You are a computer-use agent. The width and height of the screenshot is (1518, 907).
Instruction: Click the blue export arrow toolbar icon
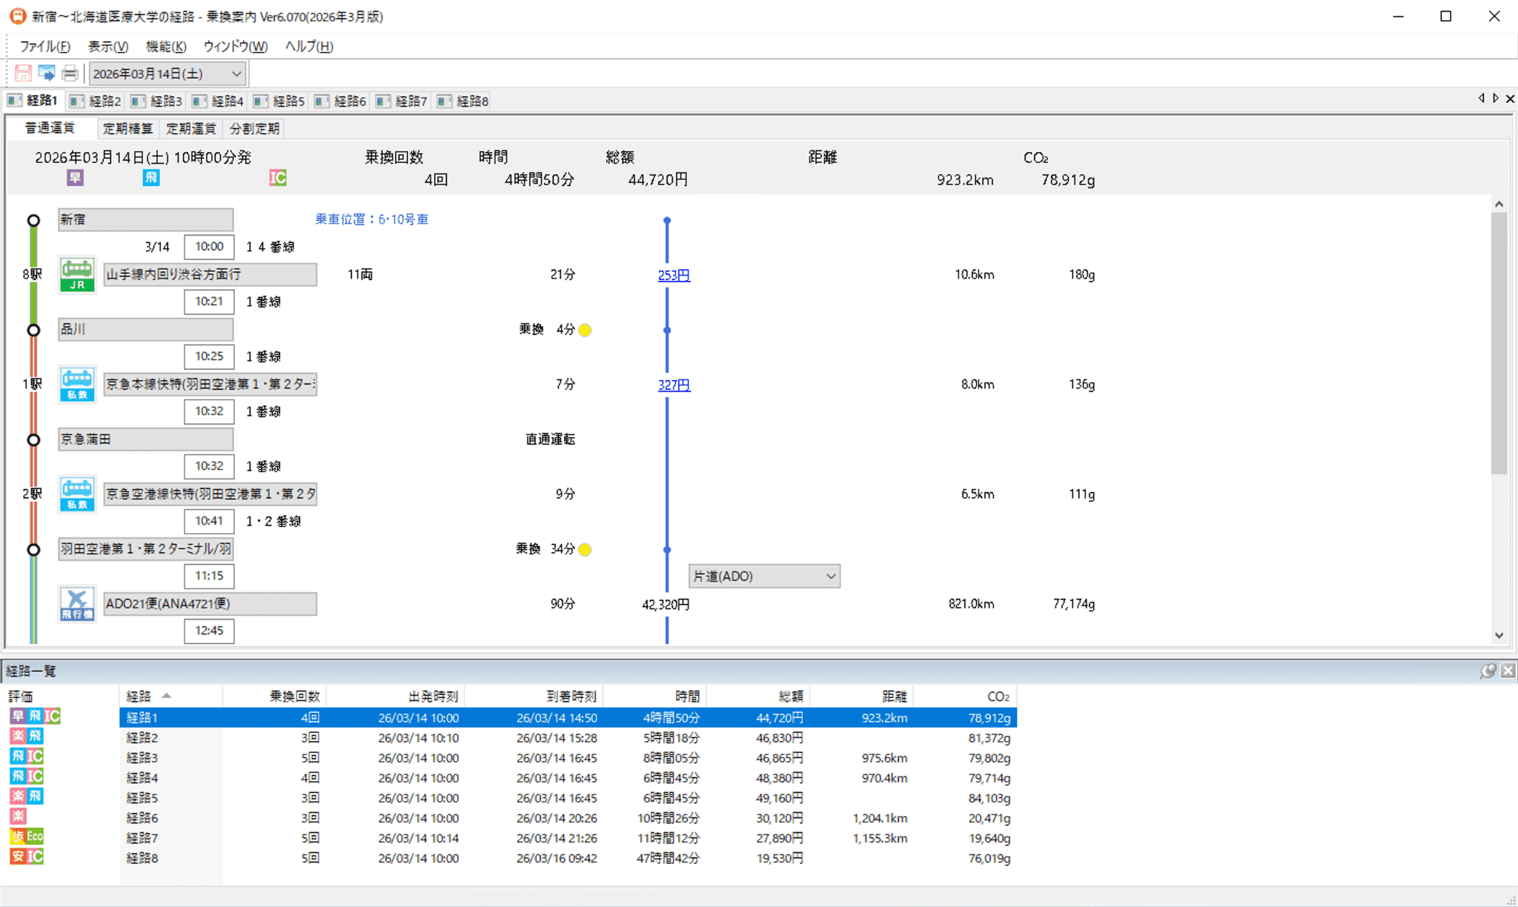[47, 73]
